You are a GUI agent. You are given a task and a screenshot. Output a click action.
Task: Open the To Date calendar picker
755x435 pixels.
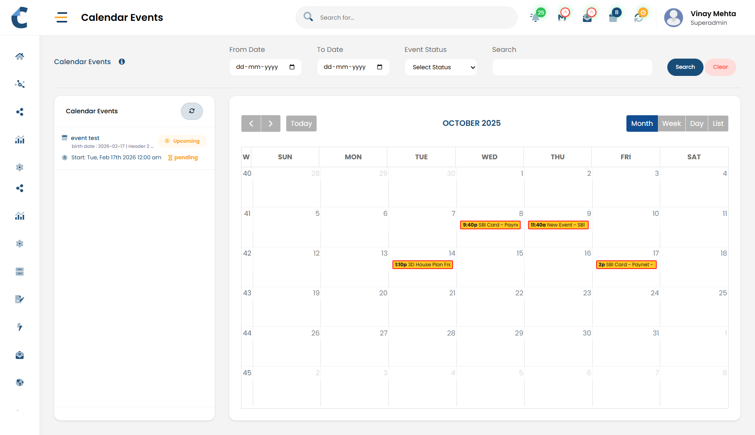coord(379,67)
